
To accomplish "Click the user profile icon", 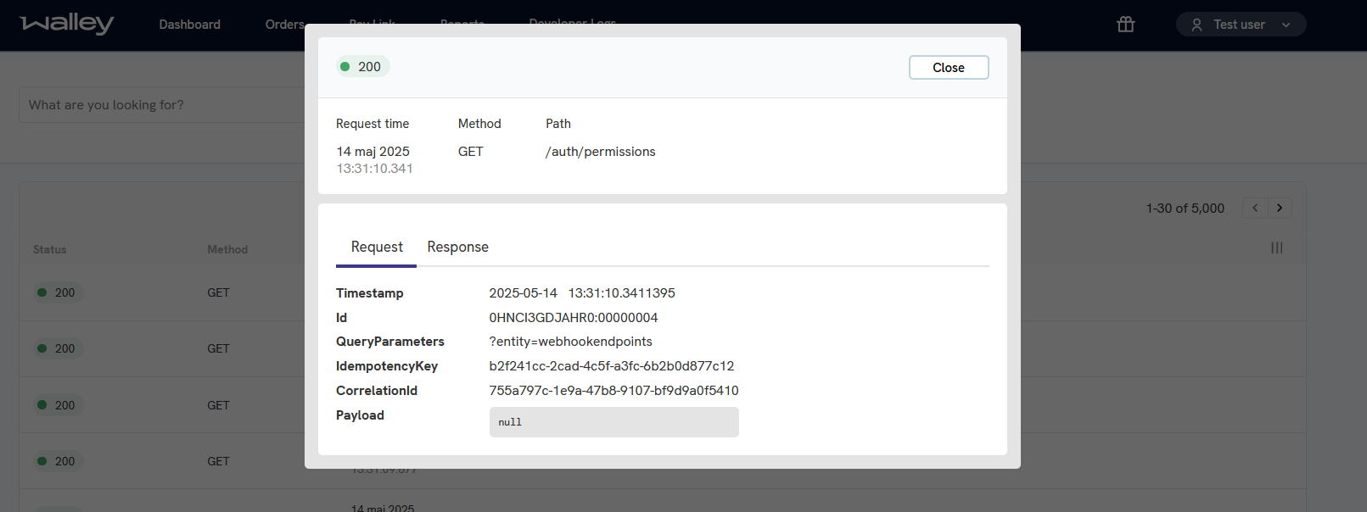I will point(1196,25).
